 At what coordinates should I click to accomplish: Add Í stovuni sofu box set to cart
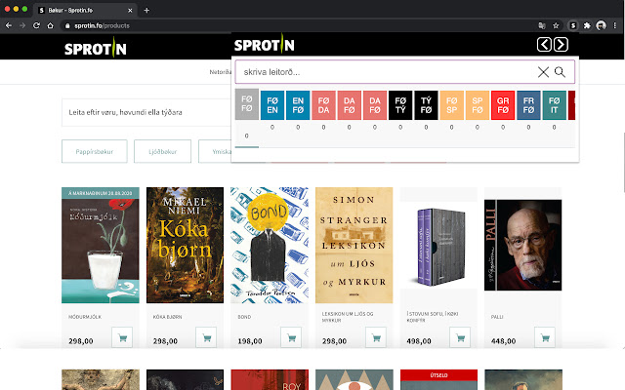(x=460, y=337)
